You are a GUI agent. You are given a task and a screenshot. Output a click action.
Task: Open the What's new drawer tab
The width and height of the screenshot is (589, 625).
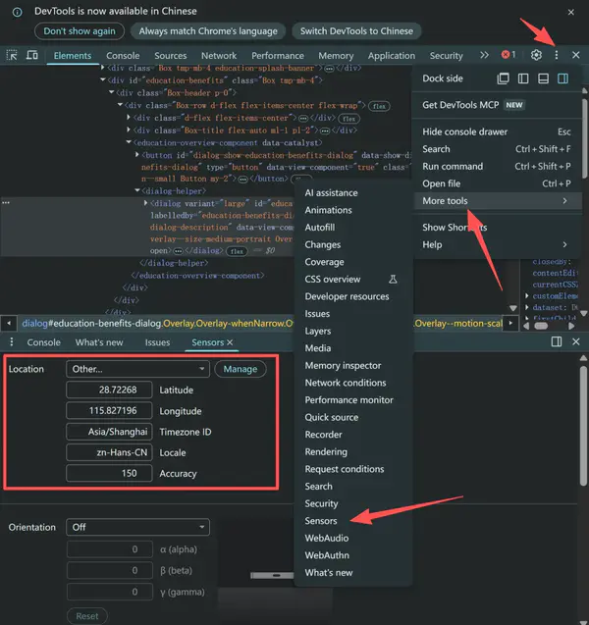(99, 342)
